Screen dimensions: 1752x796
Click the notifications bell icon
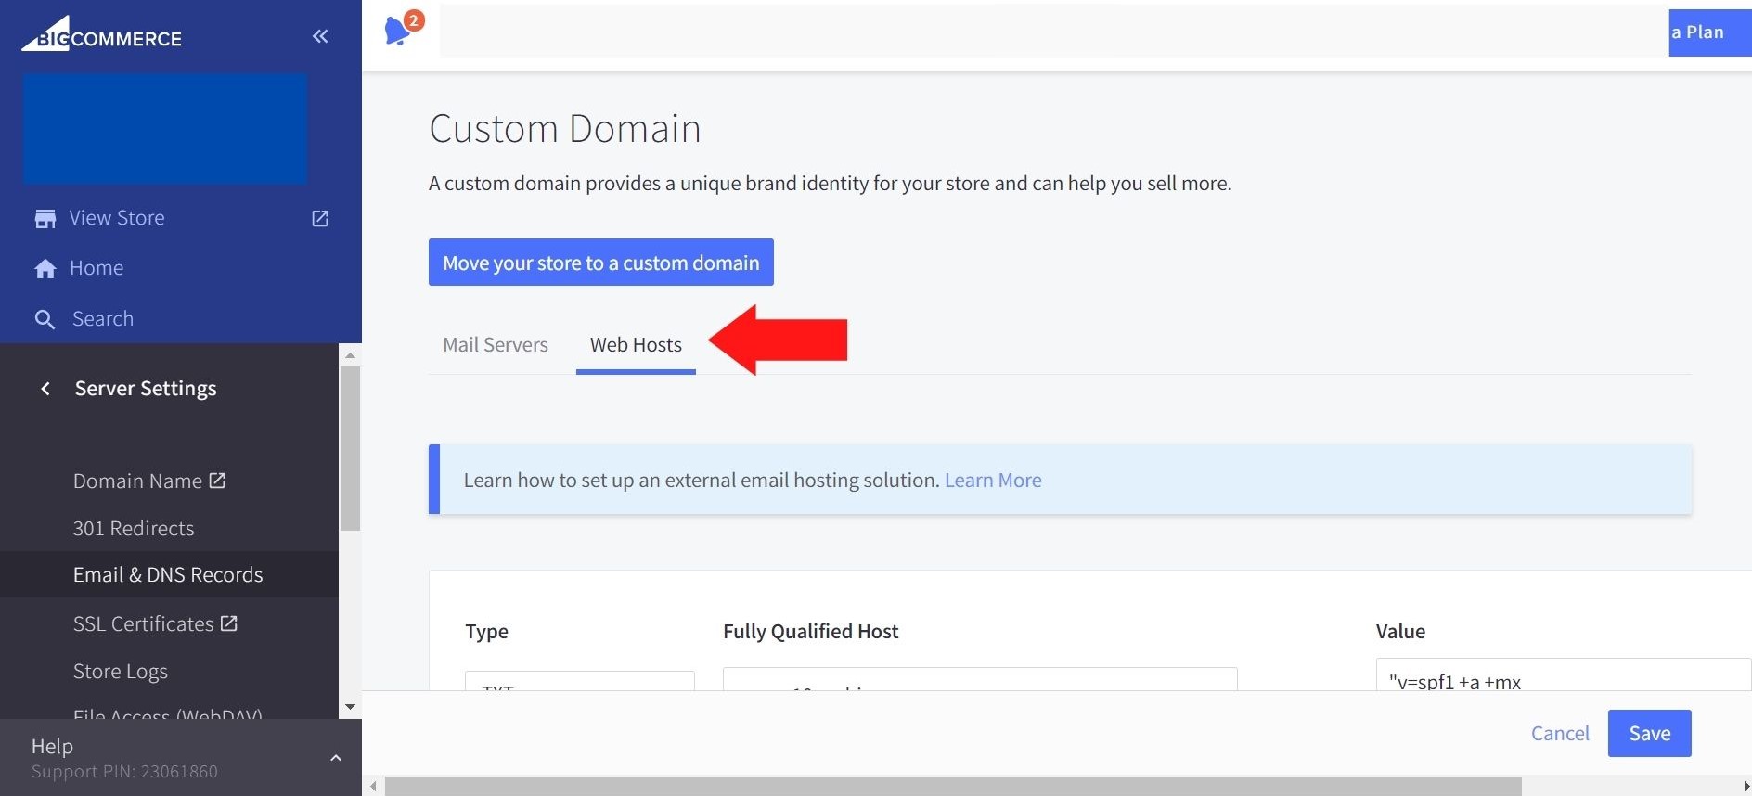(397, 31)
